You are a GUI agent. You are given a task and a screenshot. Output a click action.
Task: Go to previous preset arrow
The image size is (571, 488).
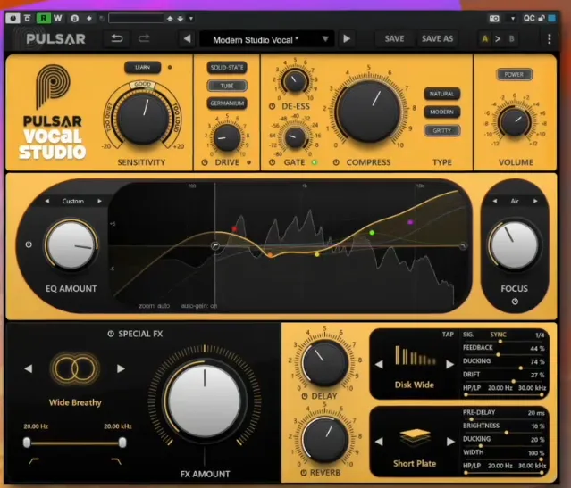pyautogui.click(x=187, y=38)
